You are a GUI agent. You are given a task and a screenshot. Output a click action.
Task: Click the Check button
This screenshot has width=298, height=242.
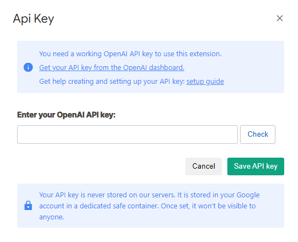(258, 135)
